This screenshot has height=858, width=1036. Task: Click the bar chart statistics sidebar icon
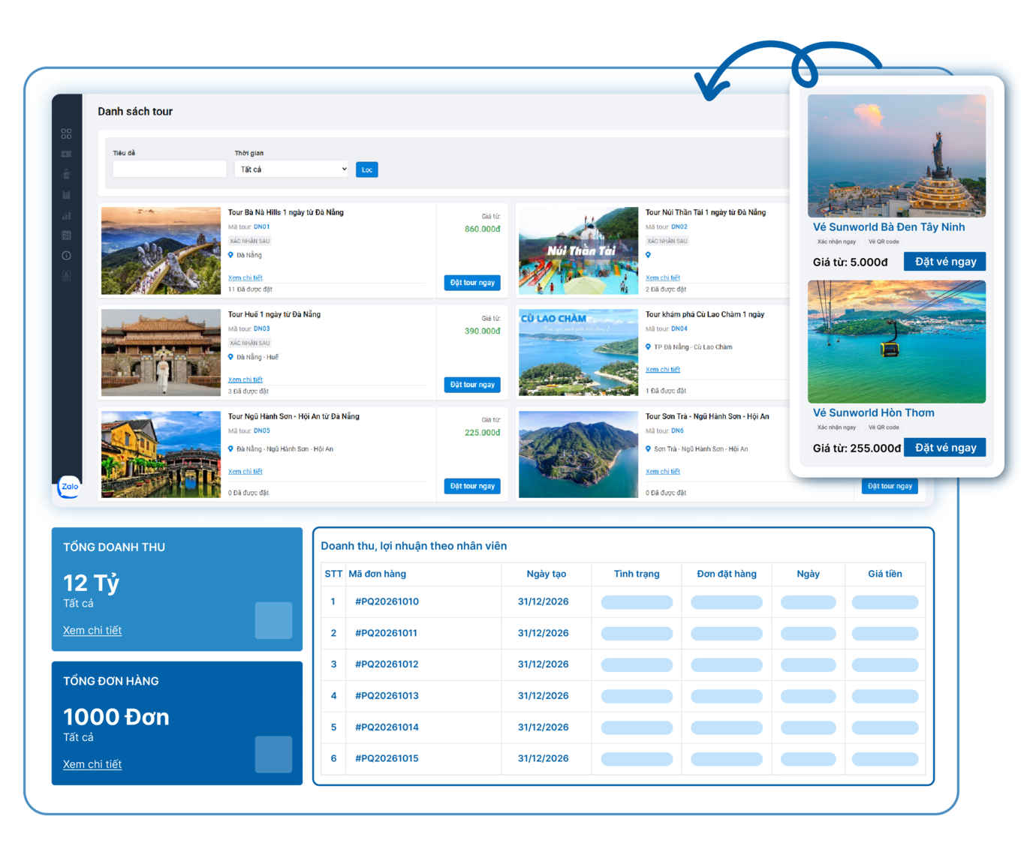click(x=66, y=215)
